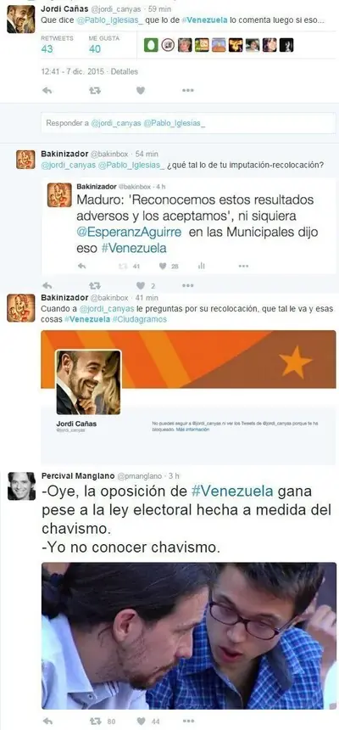The height and width of the screenshot is (730, 339).
Task: Open more options on Bakinizador's first reply
Action: point(188,285)
